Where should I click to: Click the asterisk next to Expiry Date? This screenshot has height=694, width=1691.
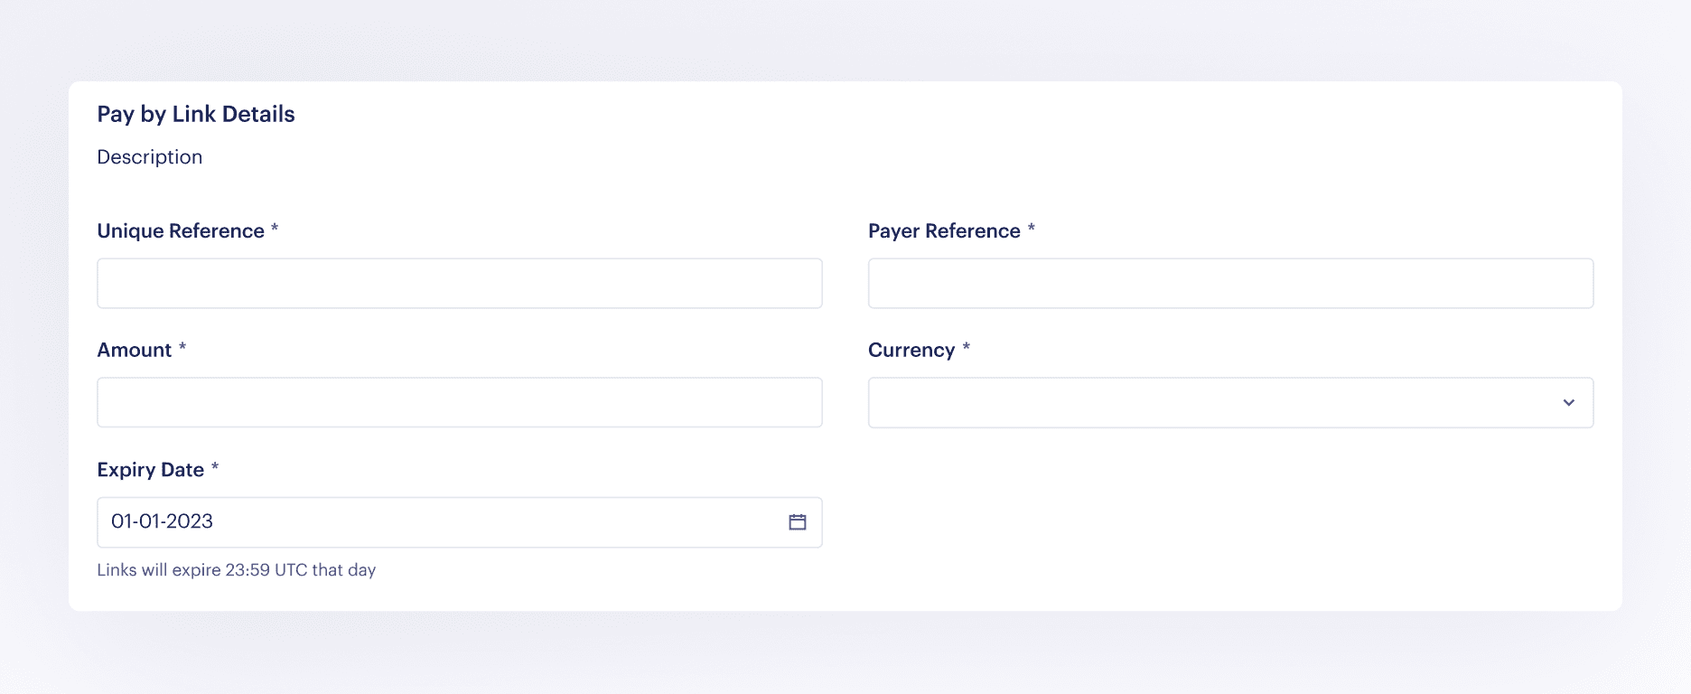coord(215,468)
